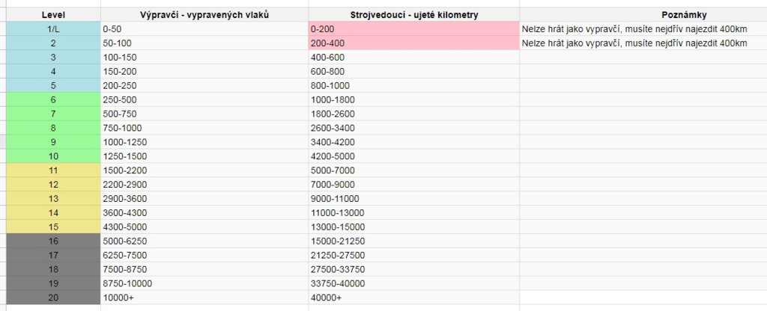Image resolution: width=767 pixels, height=311 pixels.
Task: Click the 1500-2200 dispatched trains cell
Action: pyautogui.click(x=204, y=170)
